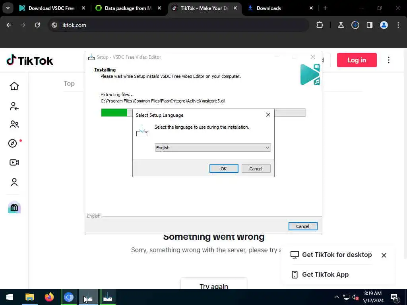Open the TikTok sidebar bottom avatar icon

pos(14,207)
